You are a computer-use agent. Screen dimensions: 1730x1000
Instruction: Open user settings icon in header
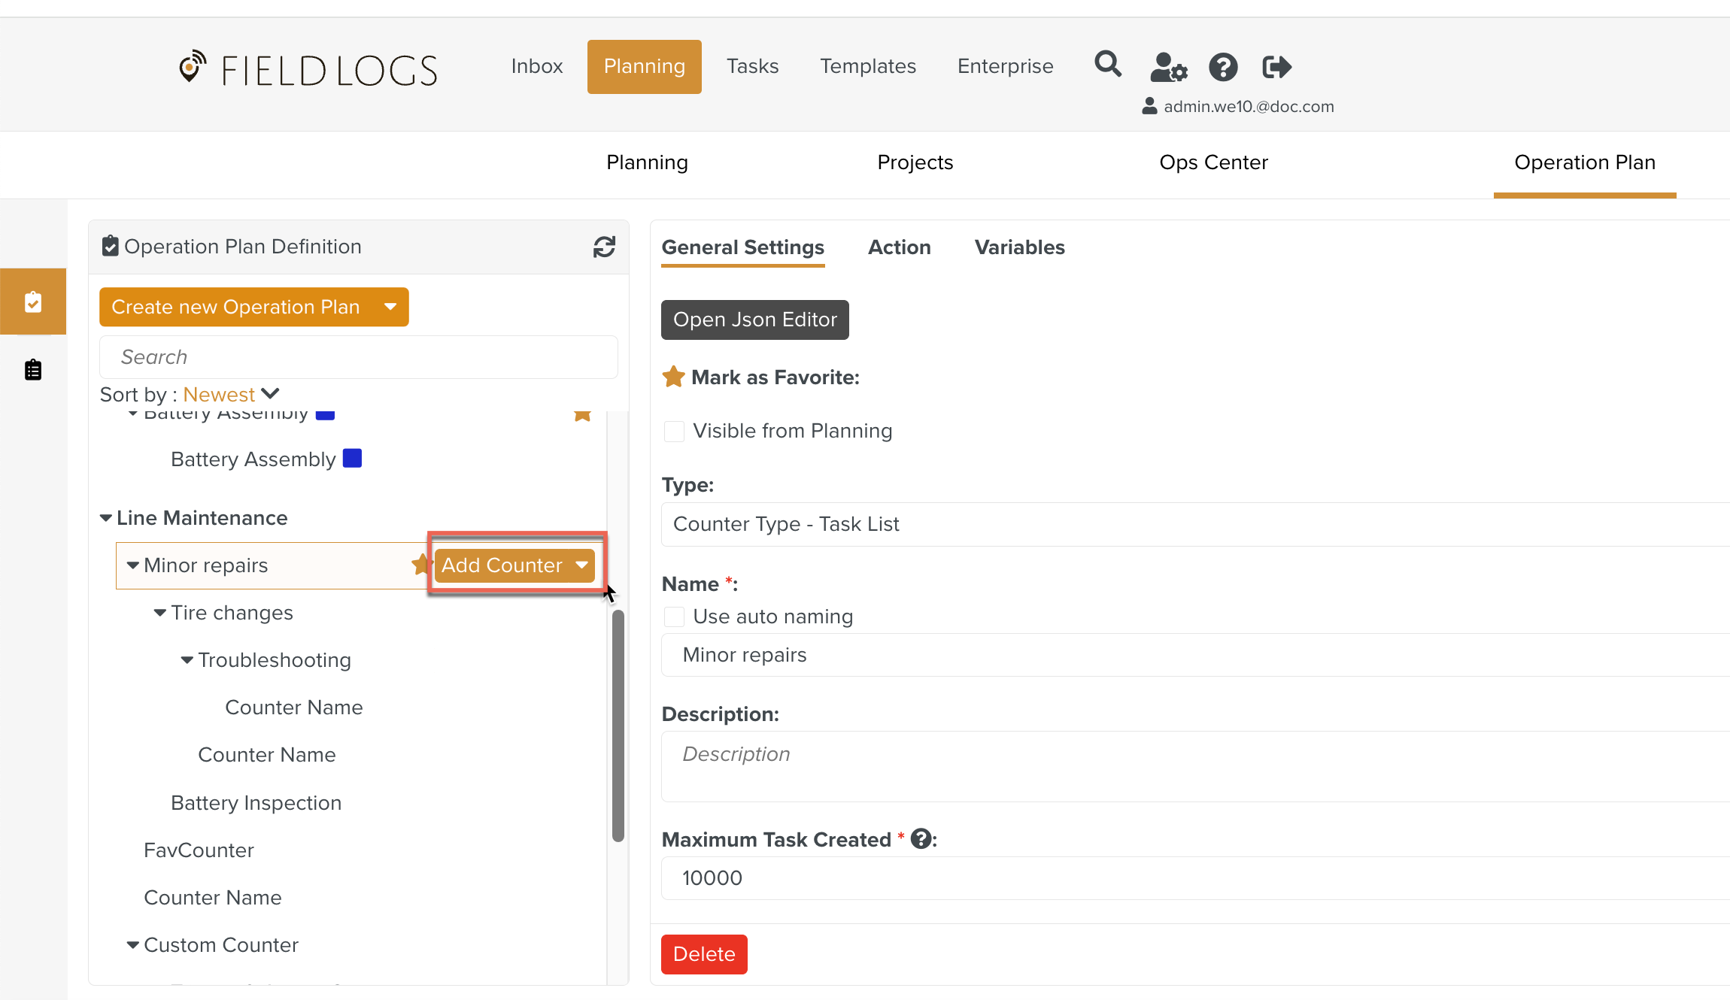[x=1168, y=67]
